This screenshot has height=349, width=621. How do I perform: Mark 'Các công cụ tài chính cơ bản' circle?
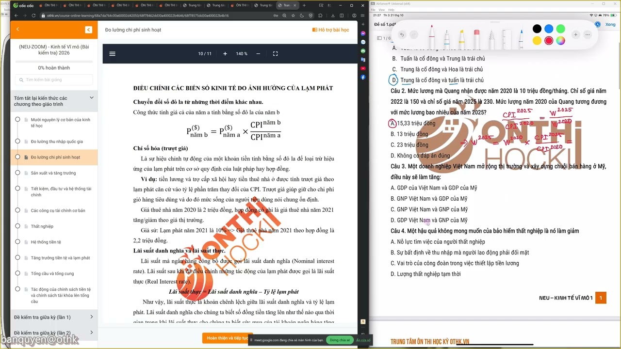pyautogui.click(x=17, y=210)
